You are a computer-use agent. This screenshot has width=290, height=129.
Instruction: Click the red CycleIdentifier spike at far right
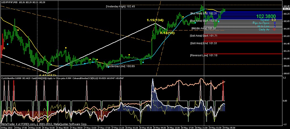(x=223, y=91)
